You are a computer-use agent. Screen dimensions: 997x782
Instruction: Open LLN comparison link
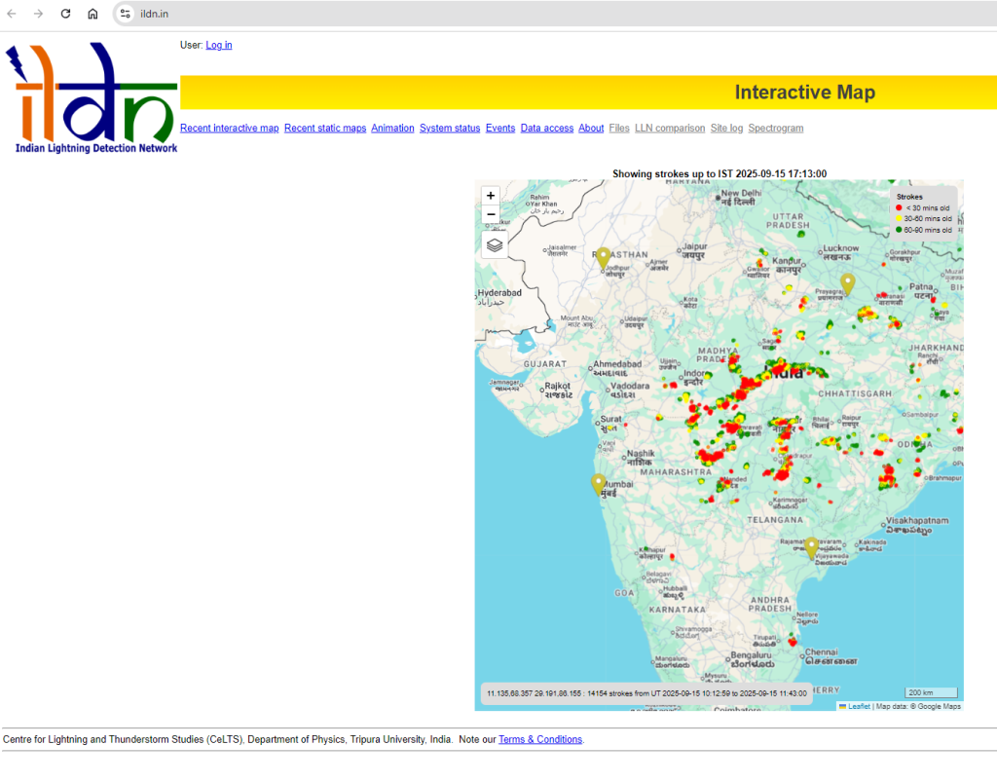click(670, 129)
